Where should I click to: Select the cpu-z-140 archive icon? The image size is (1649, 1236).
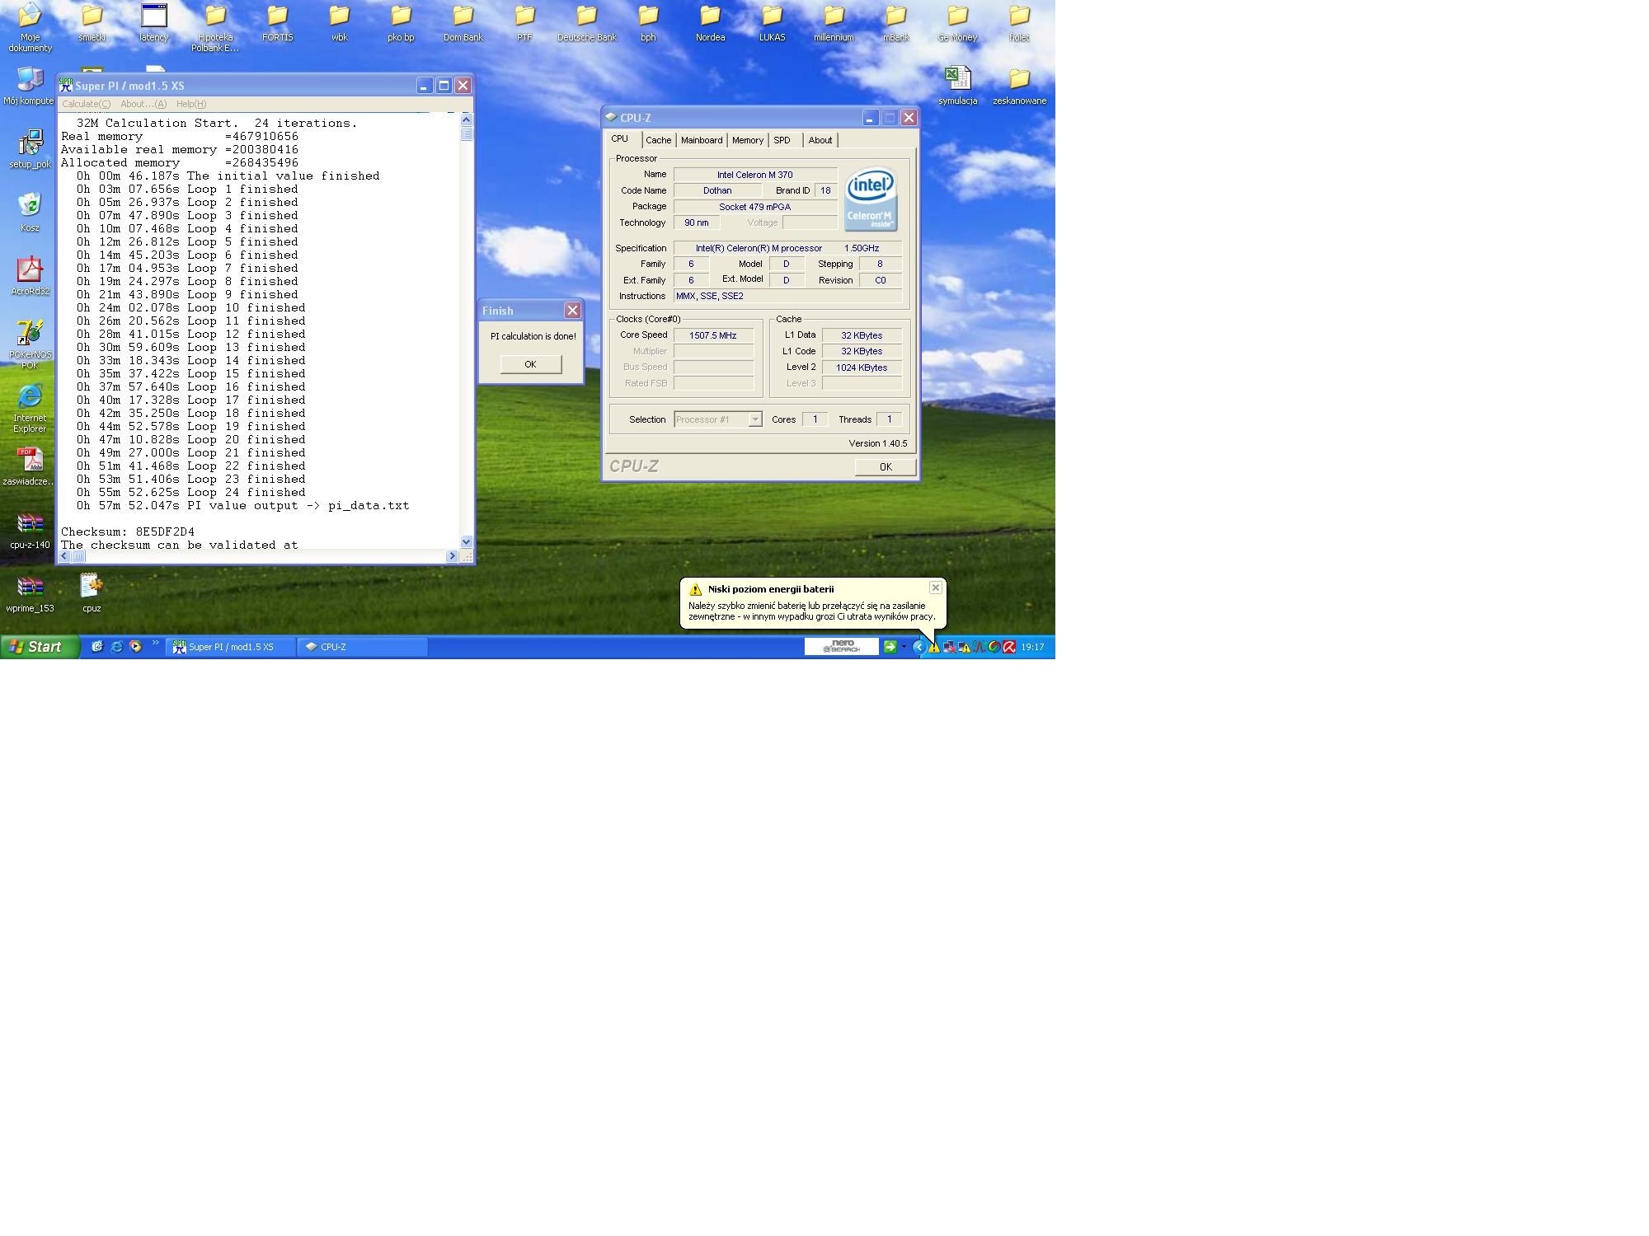30,530
